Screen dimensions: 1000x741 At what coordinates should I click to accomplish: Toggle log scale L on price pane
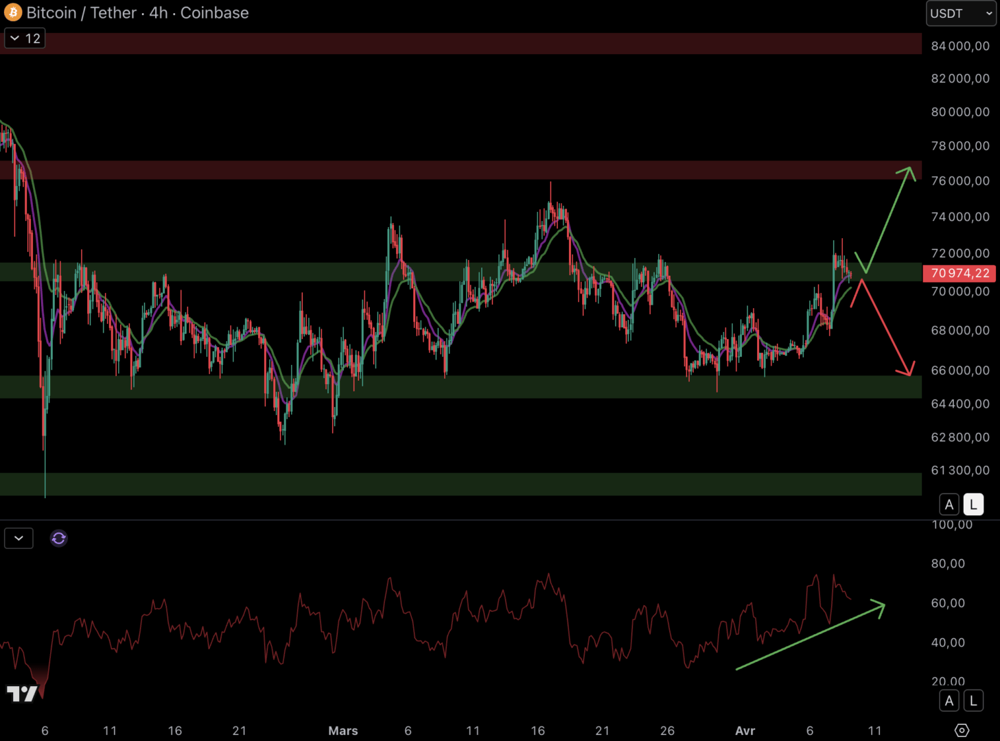[973, 505]
